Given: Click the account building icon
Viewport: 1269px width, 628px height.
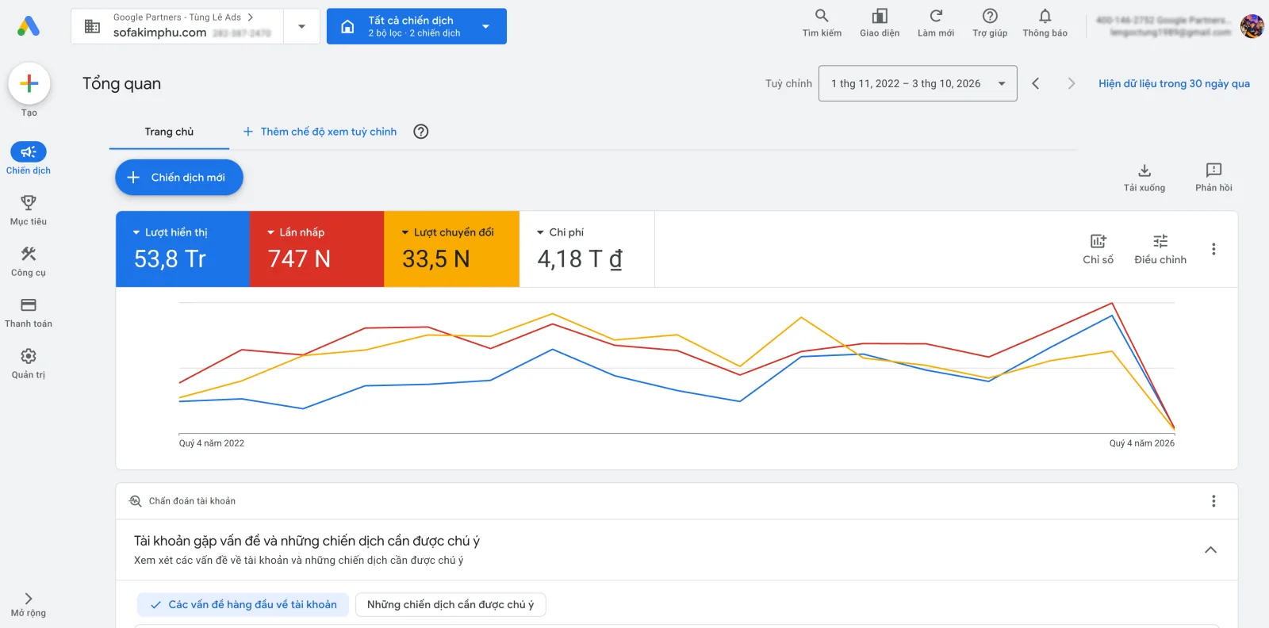Looking at the screenshot, I should click(x=92, y=26).
